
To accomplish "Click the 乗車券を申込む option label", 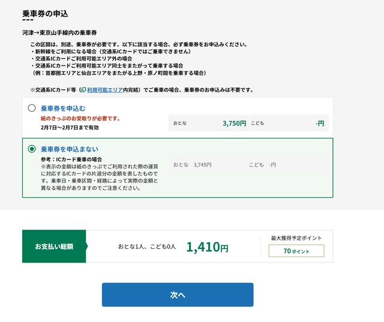I will pyautogui.click(x=63, y=109).
